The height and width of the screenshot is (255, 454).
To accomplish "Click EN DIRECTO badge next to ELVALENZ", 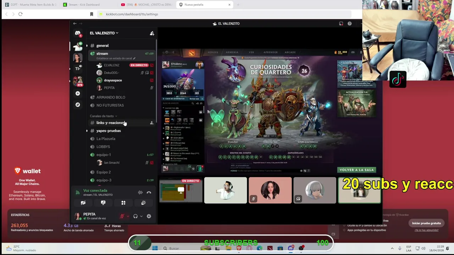I will tap(139, 65).
